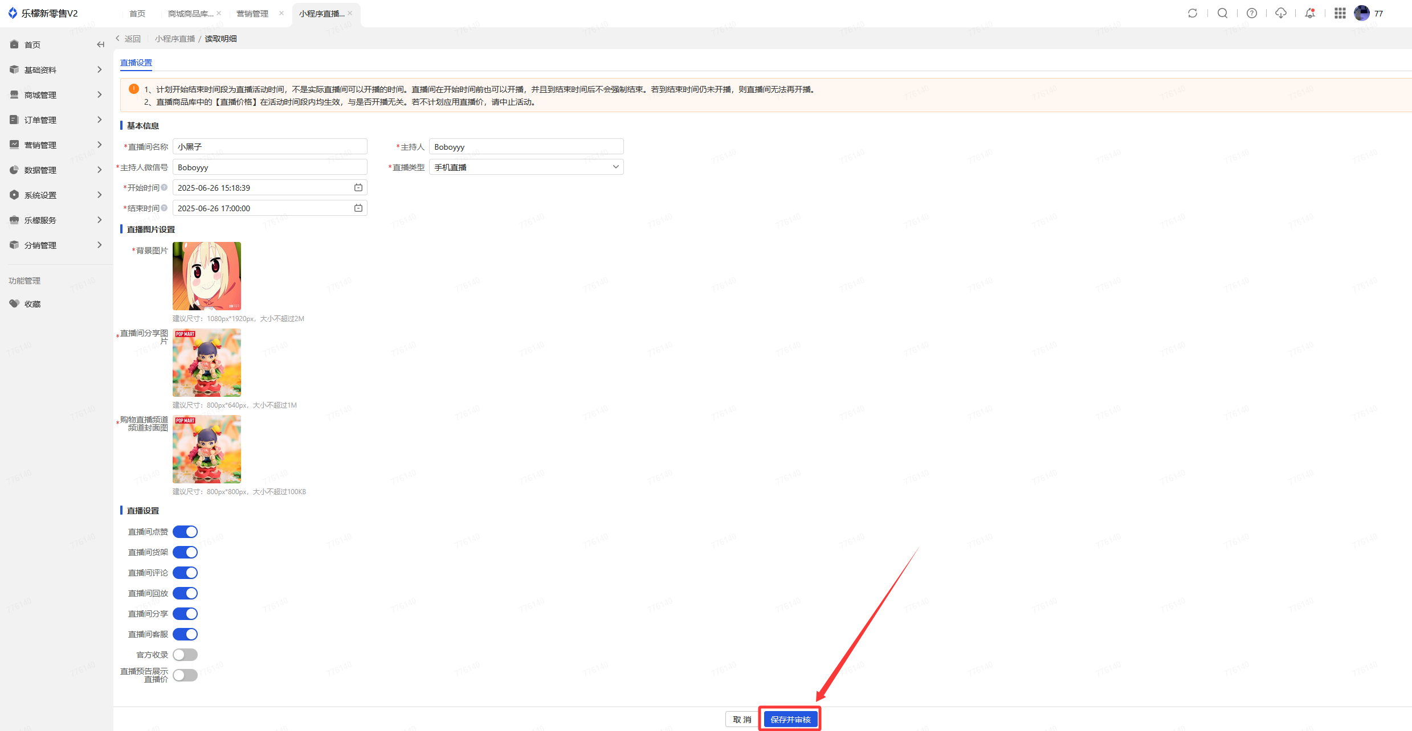
Task: Collapse the sidebar with arrow icon
Action: coord(100,44)
